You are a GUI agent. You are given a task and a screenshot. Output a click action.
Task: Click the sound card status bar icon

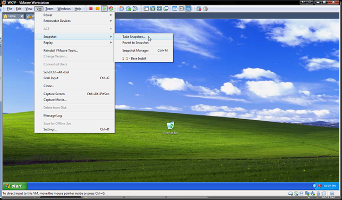coord(313,194)
